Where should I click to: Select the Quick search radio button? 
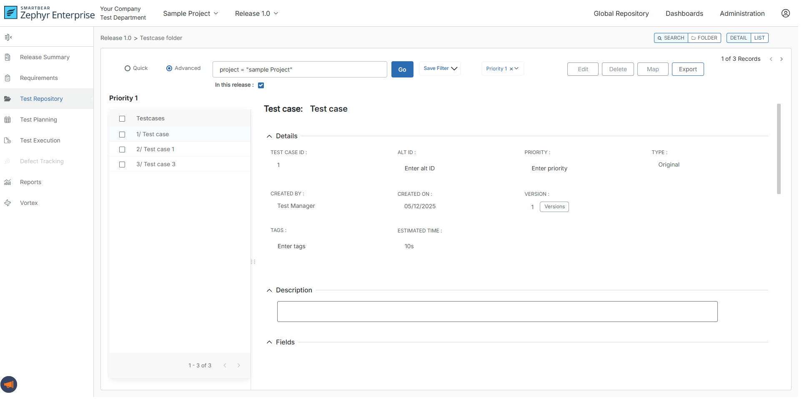[x=128, y=68]
